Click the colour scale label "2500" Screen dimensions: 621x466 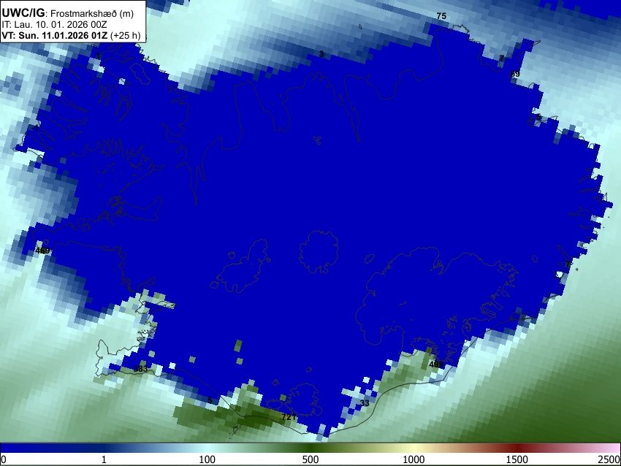[x=609, y=459]
